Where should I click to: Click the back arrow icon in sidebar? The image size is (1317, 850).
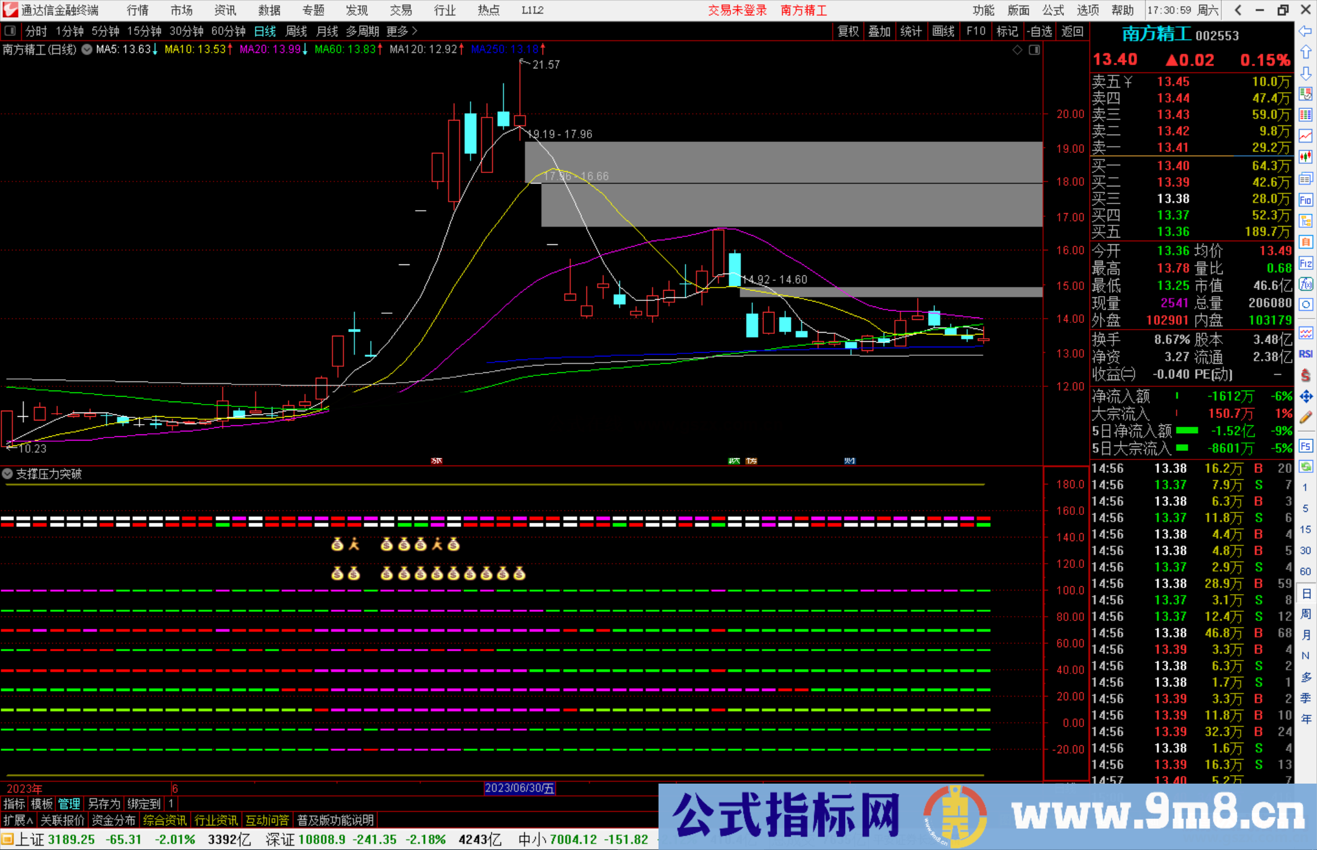[x=1305, y=30]
